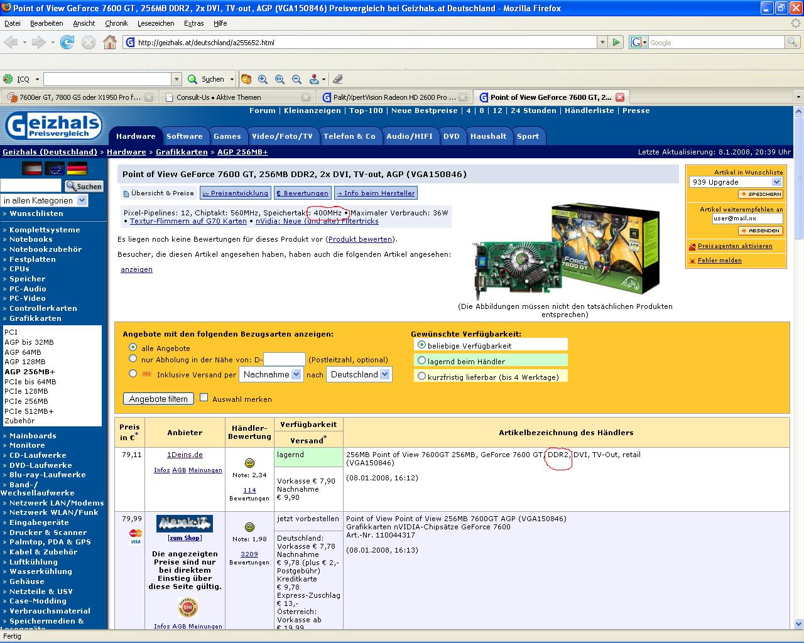Open the ICQ search field dropdown arrow
The image size is (804, 643).
point(177,79)
